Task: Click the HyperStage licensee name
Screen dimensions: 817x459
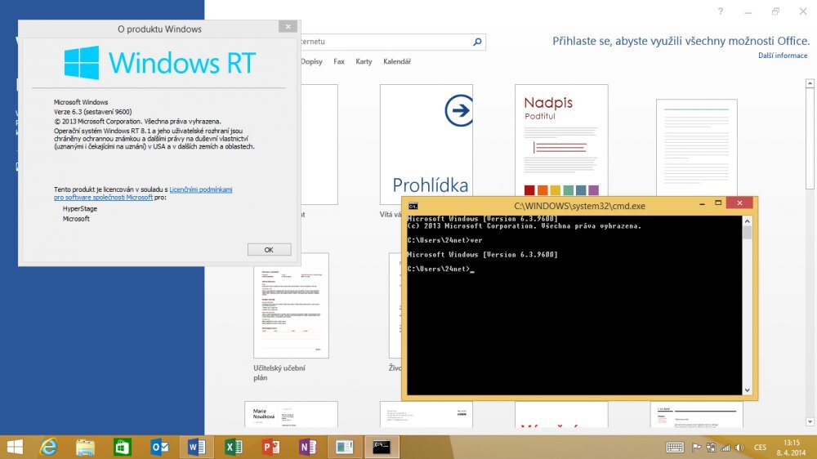Action: [x=80, y=208]
